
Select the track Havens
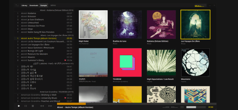(x=44, y=57)
